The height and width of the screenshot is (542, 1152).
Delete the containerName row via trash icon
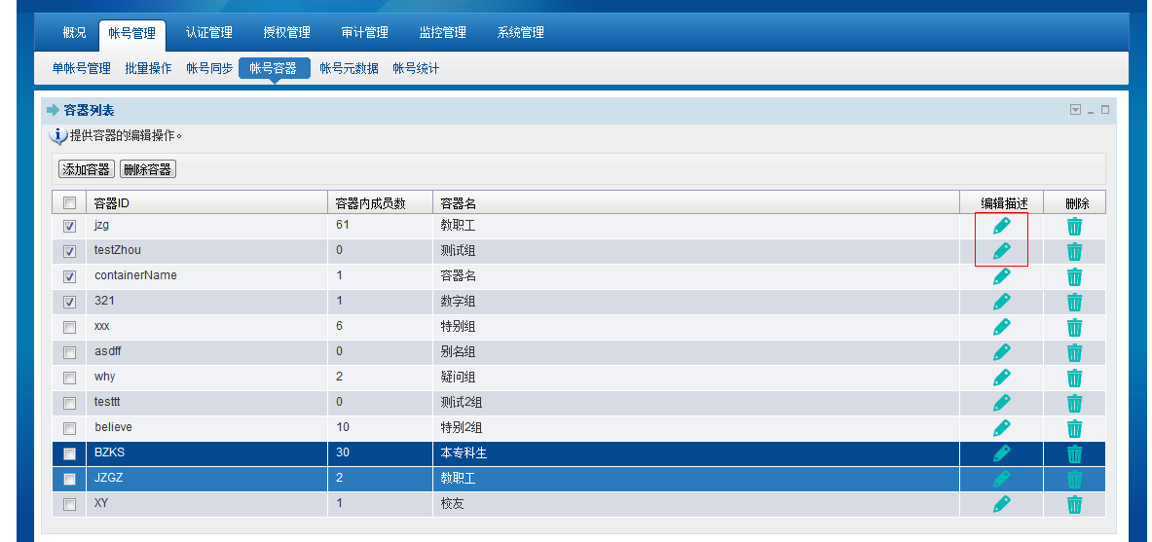[x=1074, y=277]
